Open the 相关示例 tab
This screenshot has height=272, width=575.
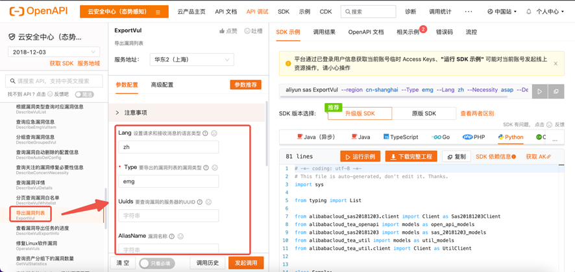coord(408,32)
